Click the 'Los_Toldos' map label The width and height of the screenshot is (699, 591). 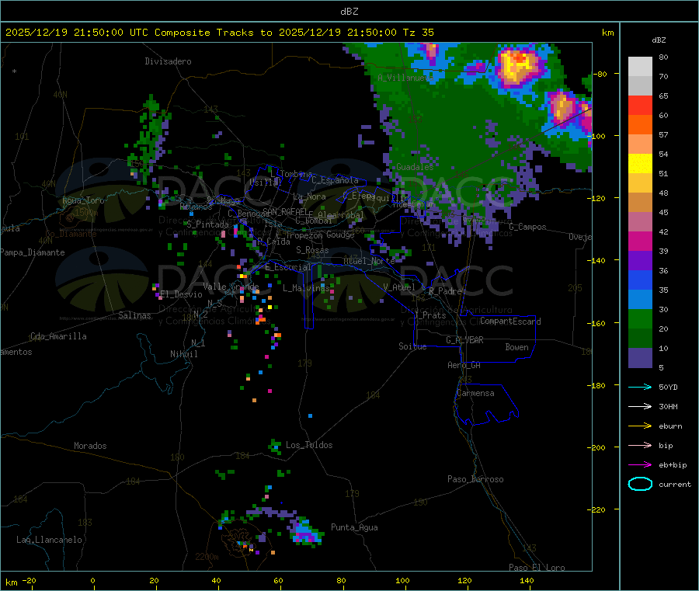[x=309, y=445]
